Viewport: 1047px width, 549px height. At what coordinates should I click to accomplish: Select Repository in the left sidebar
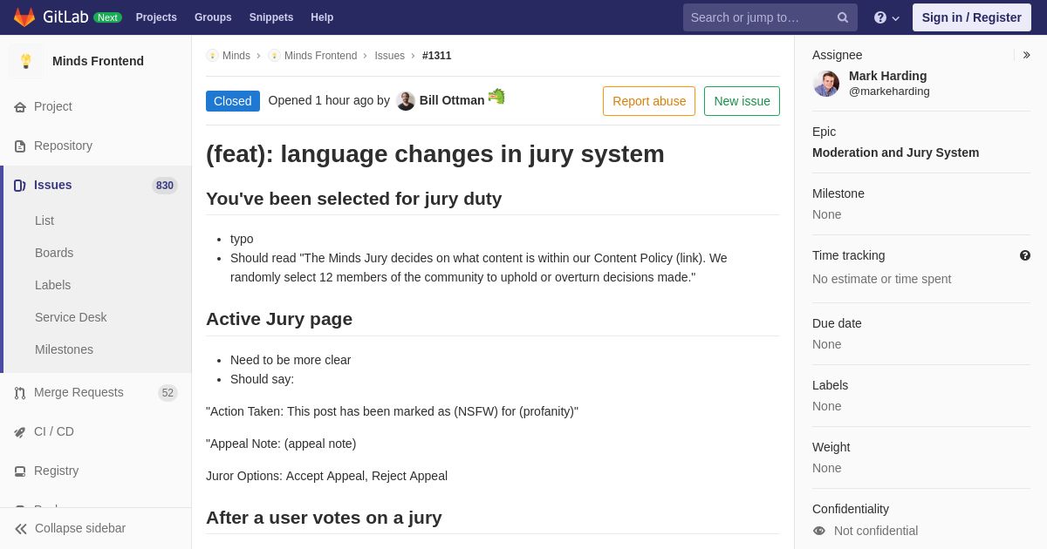coord(63,146)
